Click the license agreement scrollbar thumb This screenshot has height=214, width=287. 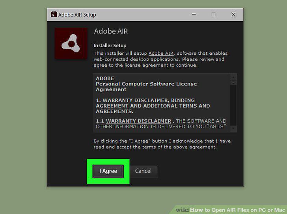pyautogui.click(x=233, y=83)
